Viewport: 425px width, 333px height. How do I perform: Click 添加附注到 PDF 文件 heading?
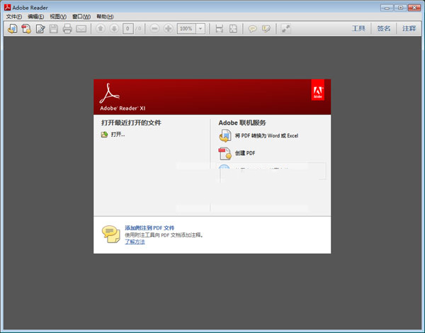[x=149, y=227]
